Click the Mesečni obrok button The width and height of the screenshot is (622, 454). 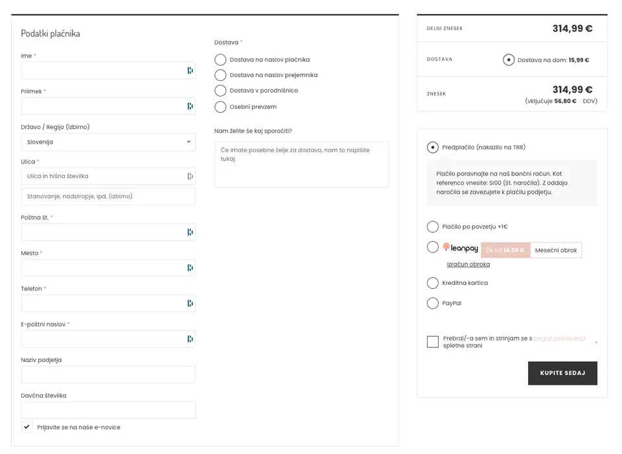pyautogui.click(x=556, y=250)
